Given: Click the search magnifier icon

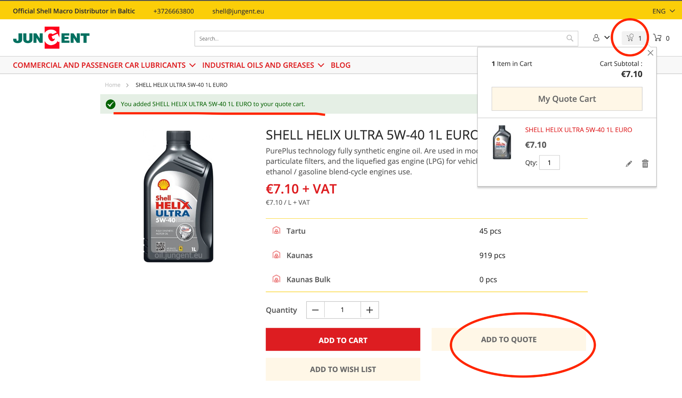Looking at the screenshot, I should point(570,38).
